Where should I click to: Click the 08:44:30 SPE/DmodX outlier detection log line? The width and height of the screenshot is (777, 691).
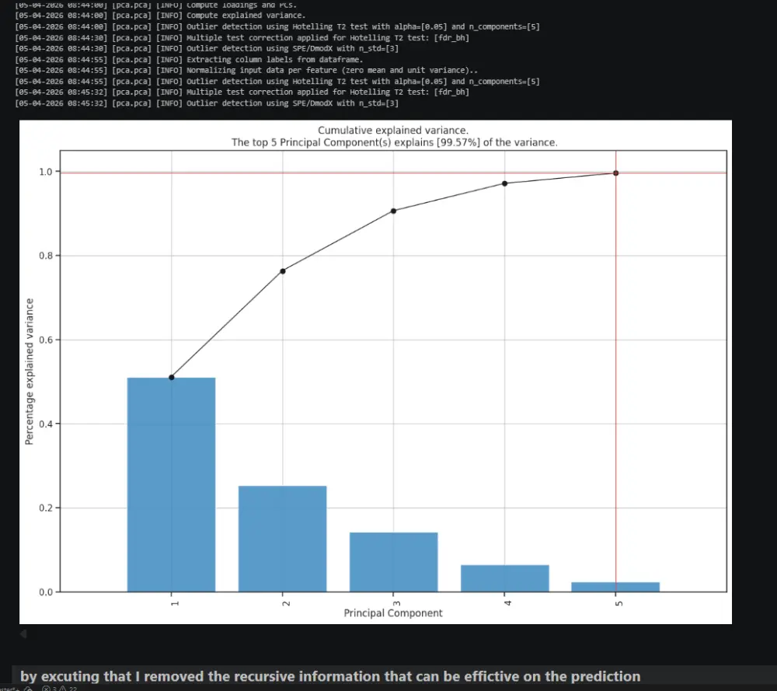(207, 48)
